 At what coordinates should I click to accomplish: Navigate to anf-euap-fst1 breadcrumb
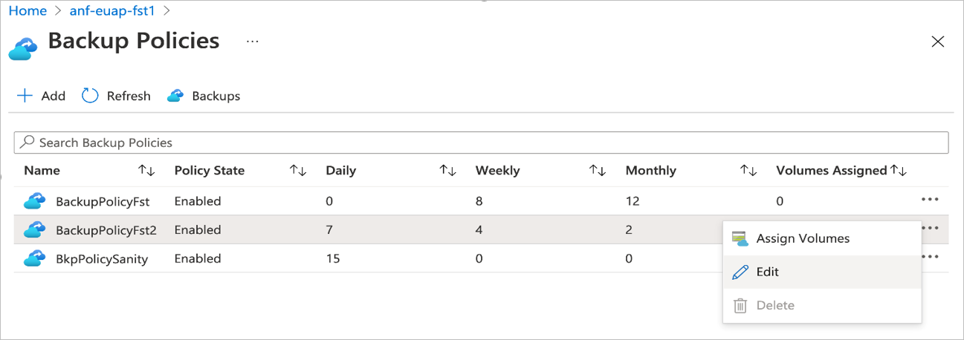click(x=113, y=11)
